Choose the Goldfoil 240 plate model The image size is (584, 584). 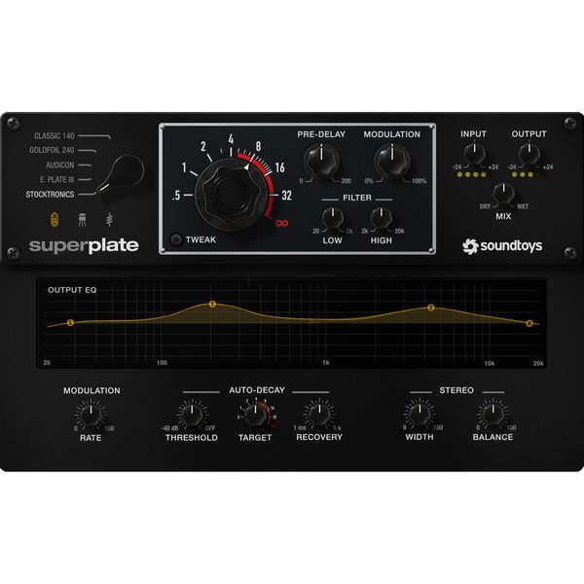pyautogui.click(x=52, y=150)
